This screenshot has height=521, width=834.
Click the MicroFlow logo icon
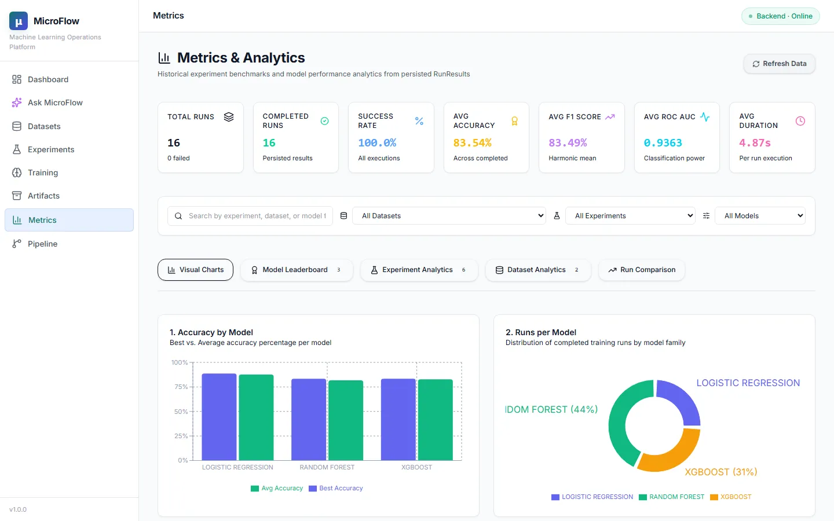click(x=19, y=21)
